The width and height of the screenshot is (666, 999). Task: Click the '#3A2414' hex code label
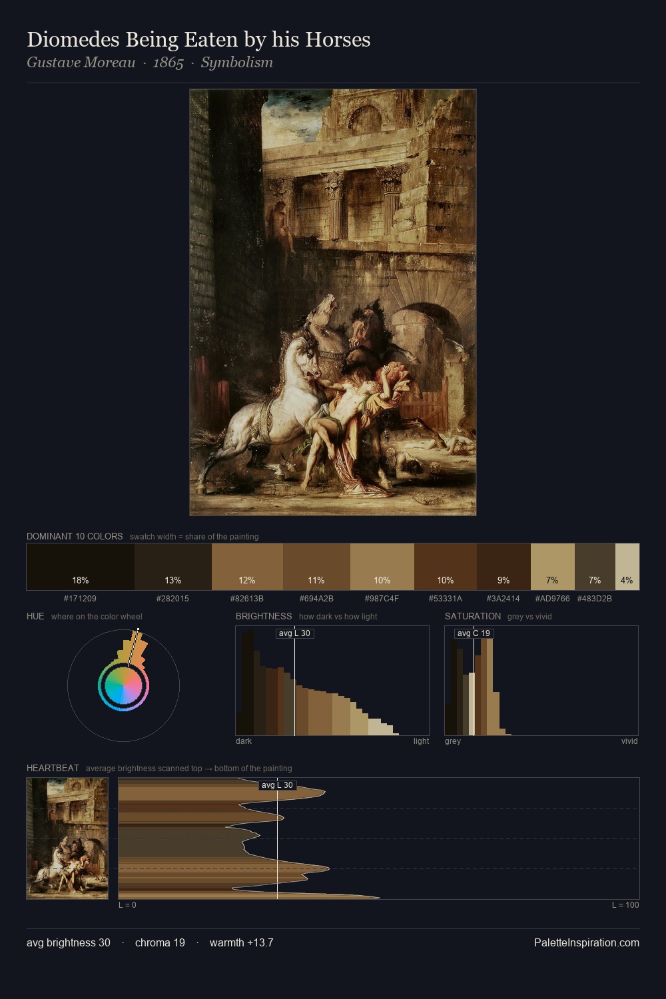point(503,599)
